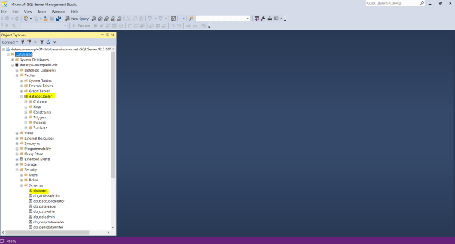The image size is (455, 244).
Task: Click the Save All toolbar icon
Action: [58, 18]
